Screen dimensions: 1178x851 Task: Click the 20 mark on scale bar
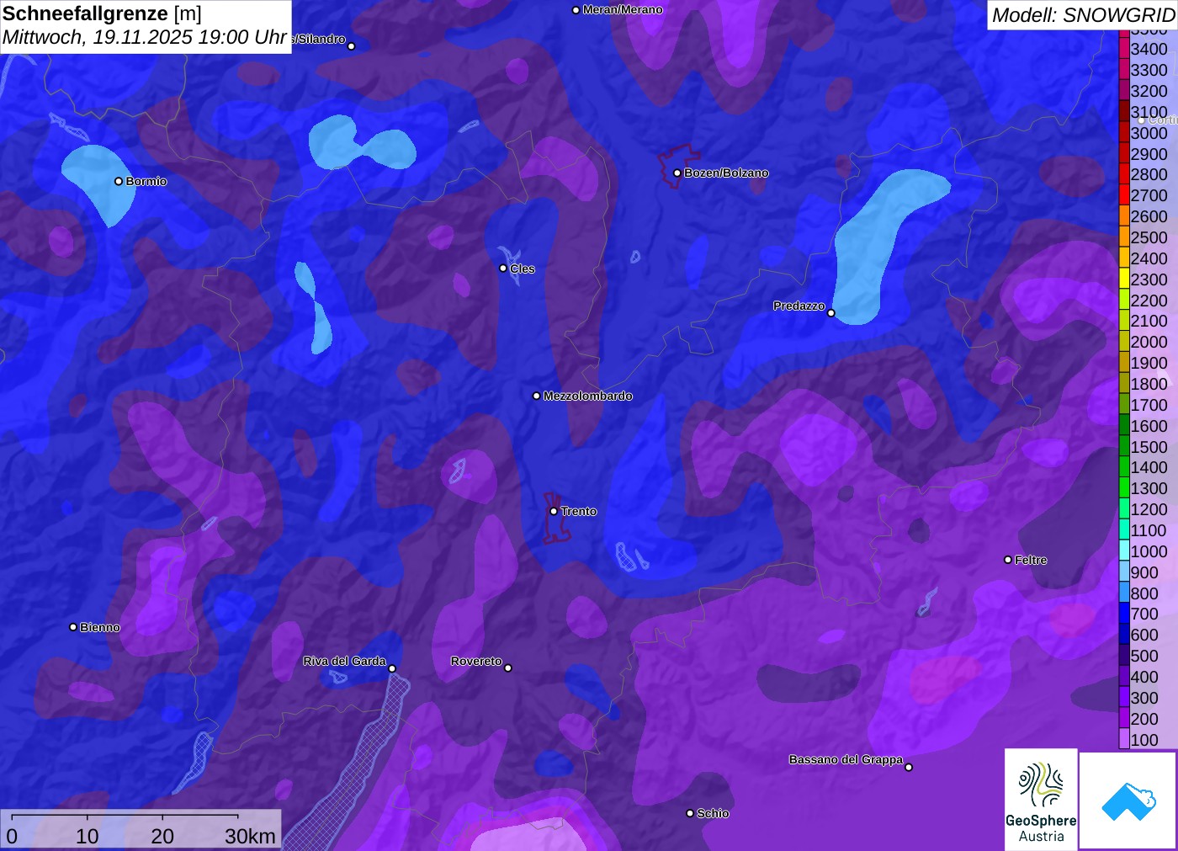pos(162,836)
